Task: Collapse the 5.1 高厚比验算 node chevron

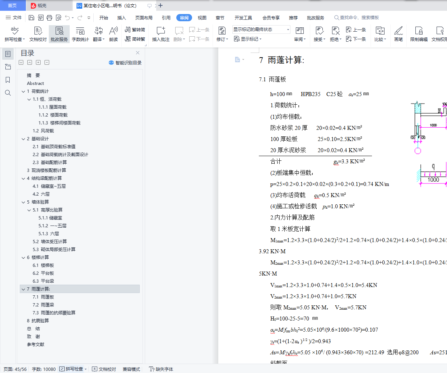Action: pyautogui.click(x=29, y=210)
